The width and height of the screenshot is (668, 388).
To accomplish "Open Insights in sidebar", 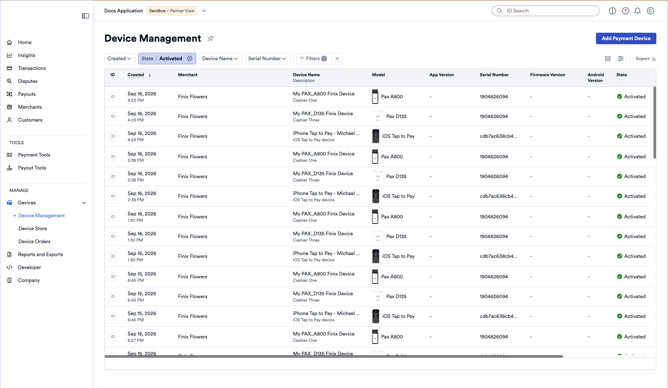I will click(26, 55).
